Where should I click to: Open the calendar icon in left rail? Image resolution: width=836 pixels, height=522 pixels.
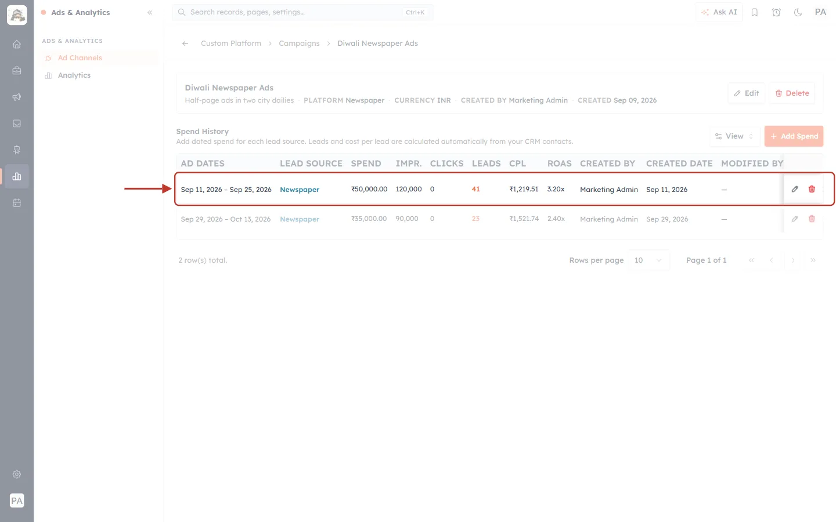pyautogui.click(x=17, y=203)
